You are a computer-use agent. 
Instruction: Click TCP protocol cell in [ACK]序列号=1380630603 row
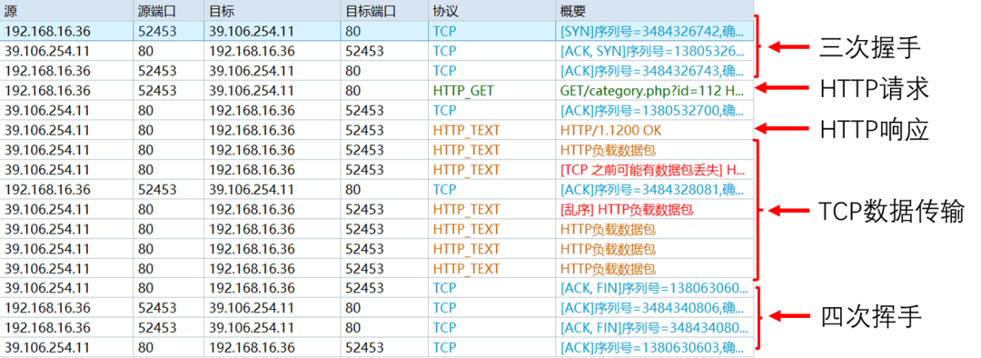[x=491, y=347]
